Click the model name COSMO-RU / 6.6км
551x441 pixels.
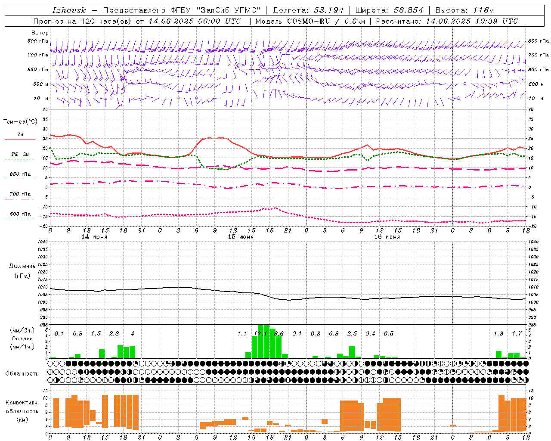tap(326, 21)
